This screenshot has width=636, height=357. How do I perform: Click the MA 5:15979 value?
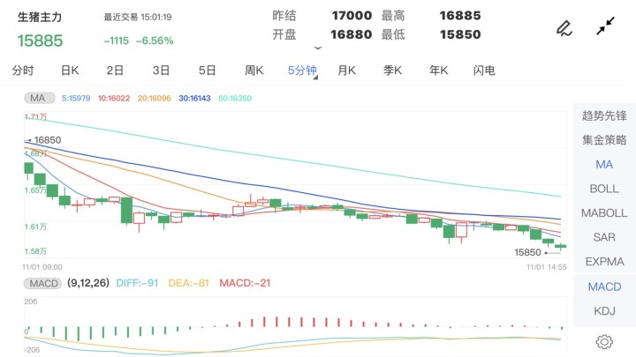tap(76, 98)
